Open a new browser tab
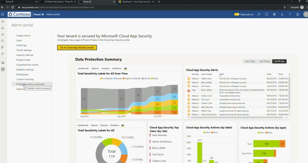Viewport: 308px width, 163px height. (159, 2)
